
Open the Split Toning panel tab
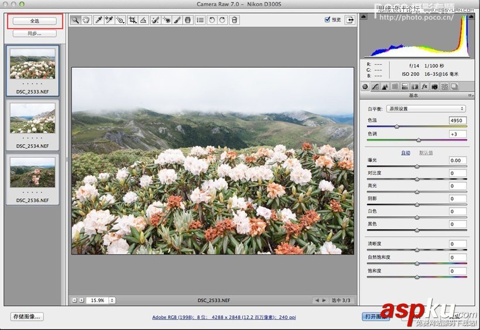coord(404,87)
